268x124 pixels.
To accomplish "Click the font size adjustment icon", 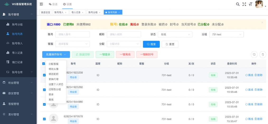I will 250,4.
